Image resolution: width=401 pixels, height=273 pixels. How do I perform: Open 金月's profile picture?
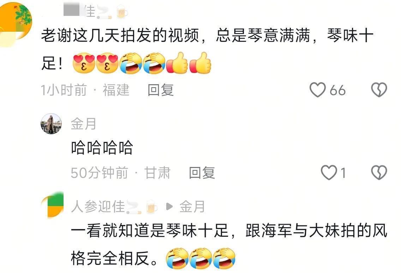pos(51,124)
